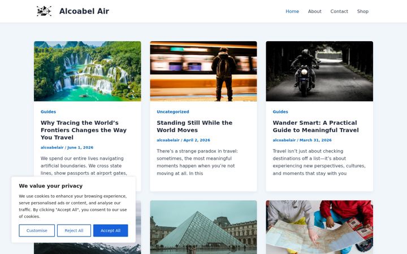Image resolution: width=407 pixels, height=254 pixels.
Task: Open the Shop page
Action: click(362, 11)
